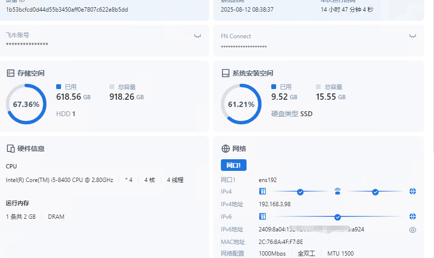Screen dimensions: 434x258
Task: Click Intel(R) Core(TM) i5-8400 CPU text
Action: coord(59,180)
